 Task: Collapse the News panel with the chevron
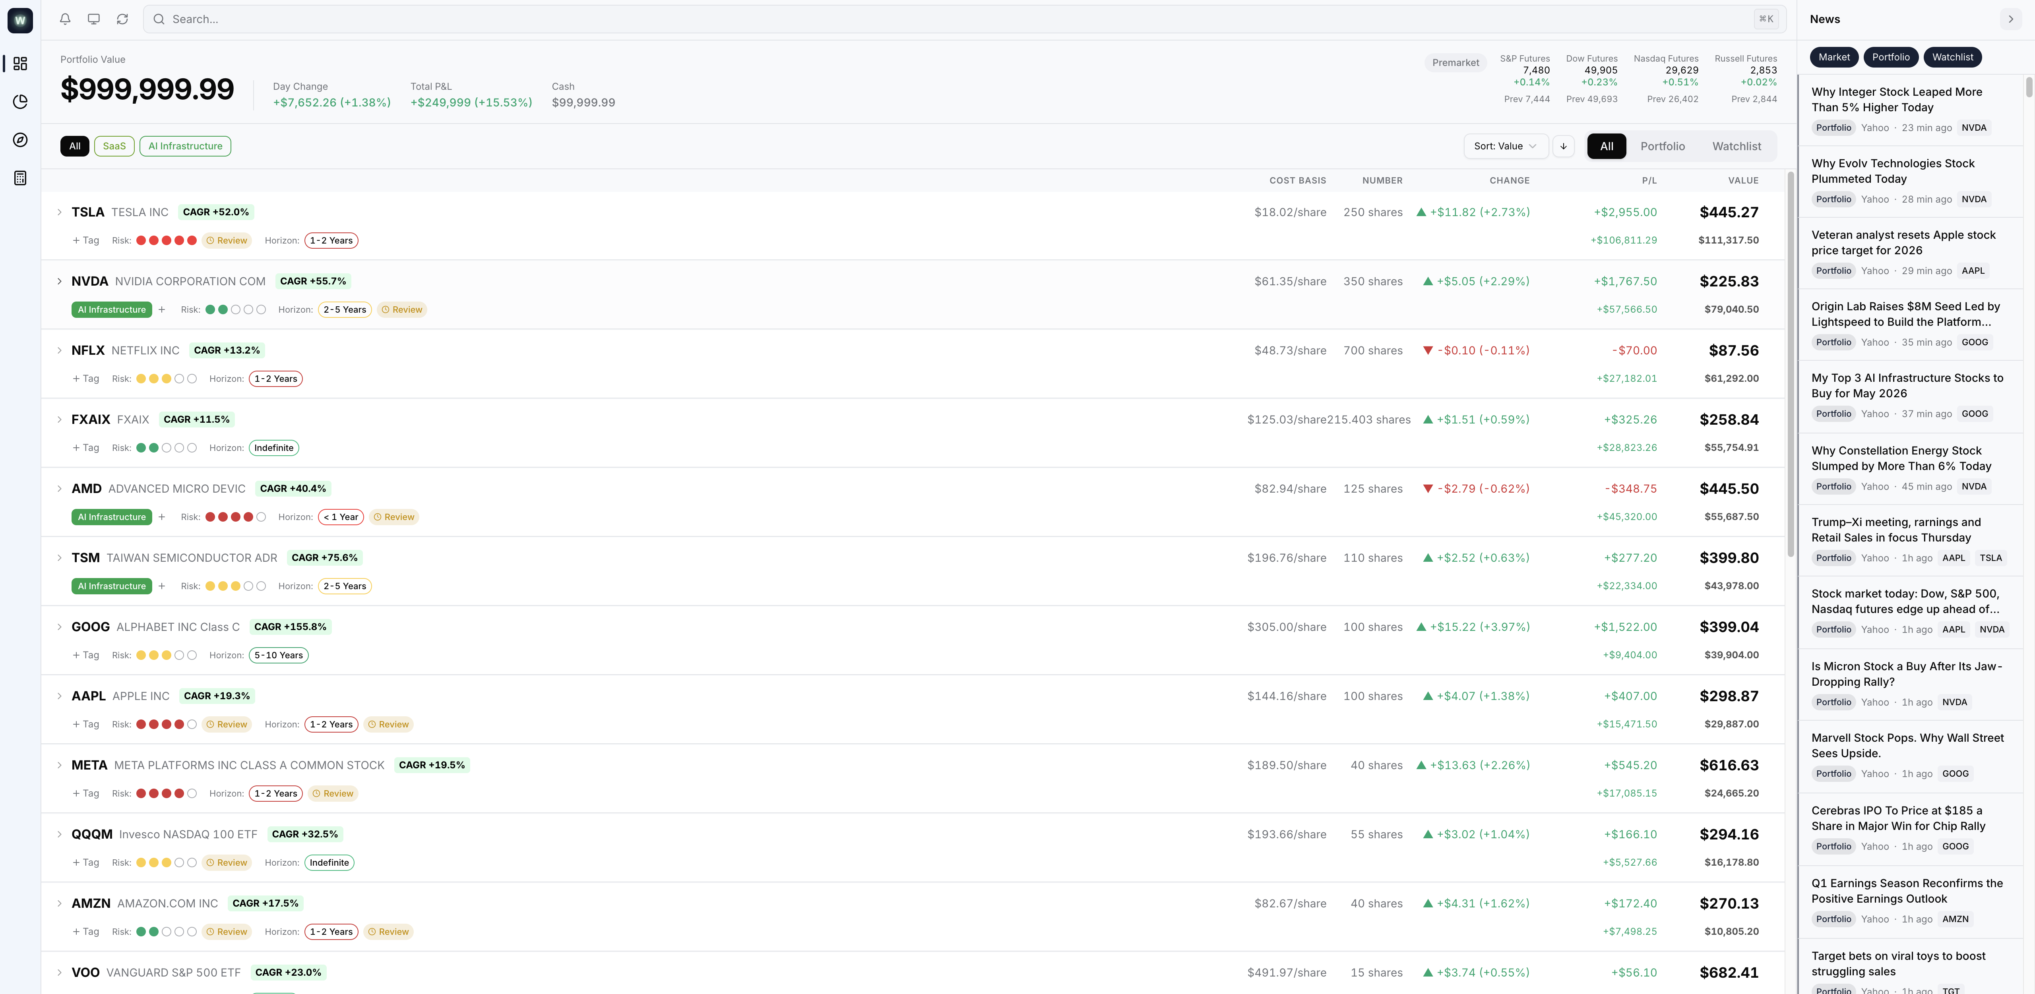click(x=2010, y=19)
